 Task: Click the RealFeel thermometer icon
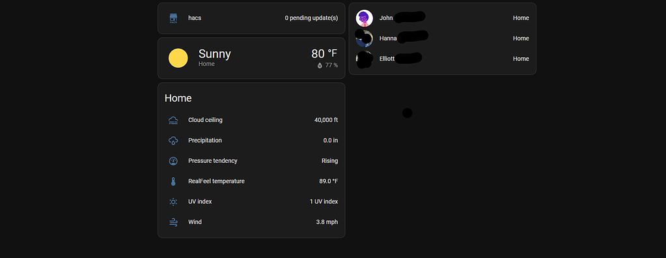click(x=173, y=182)
